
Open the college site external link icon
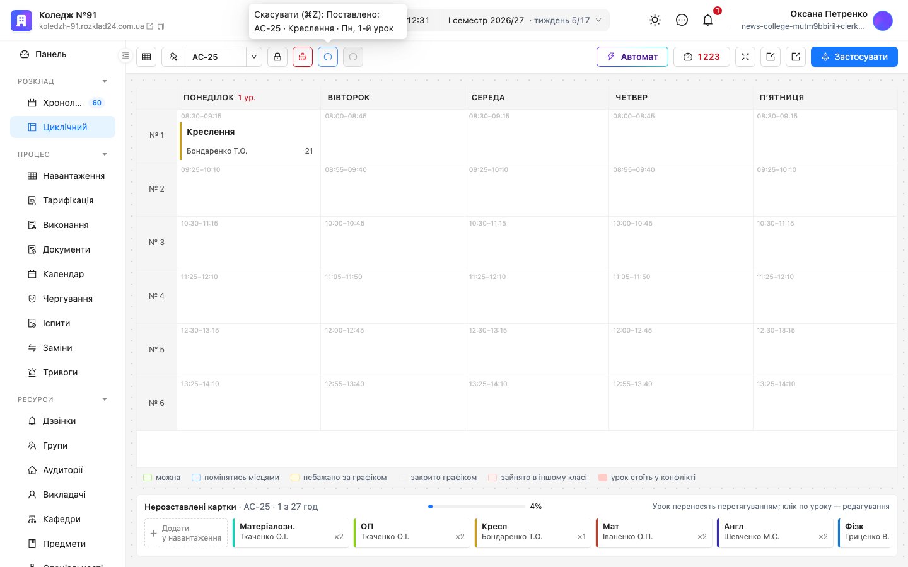[x=150, y=26]
